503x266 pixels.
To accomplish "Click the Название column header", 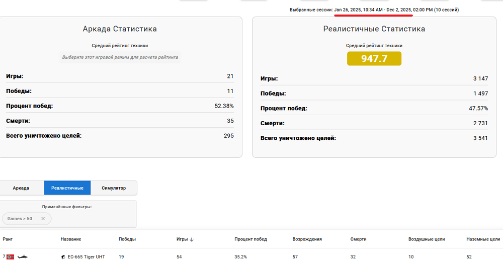I will point(71,239).
